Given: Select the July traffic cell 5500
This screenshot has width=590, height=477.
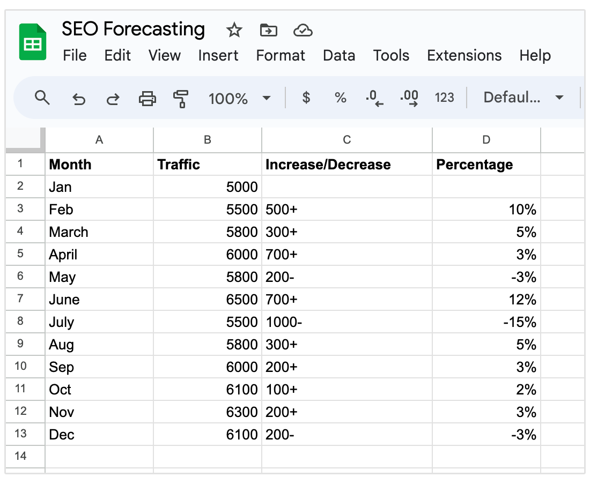Looking at the screenshot, I should coord(208,322).
